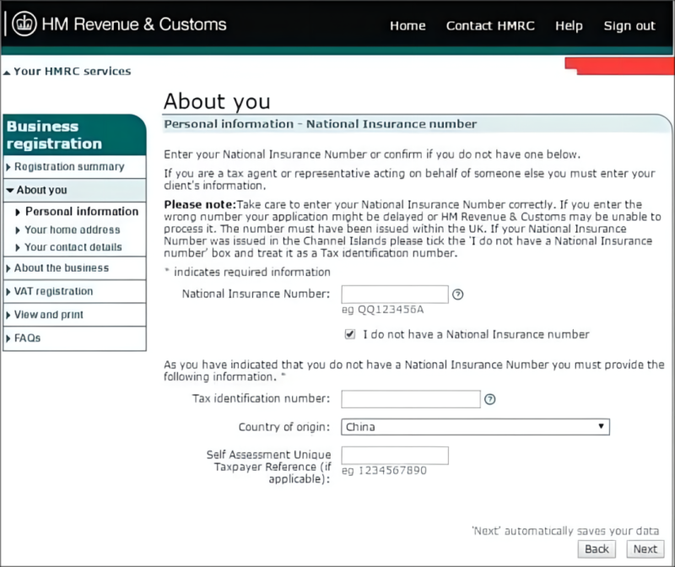The width and height of the screenshot is (675, 567).
Task: Focus the Tax identification number field
Action: (411, 399)
